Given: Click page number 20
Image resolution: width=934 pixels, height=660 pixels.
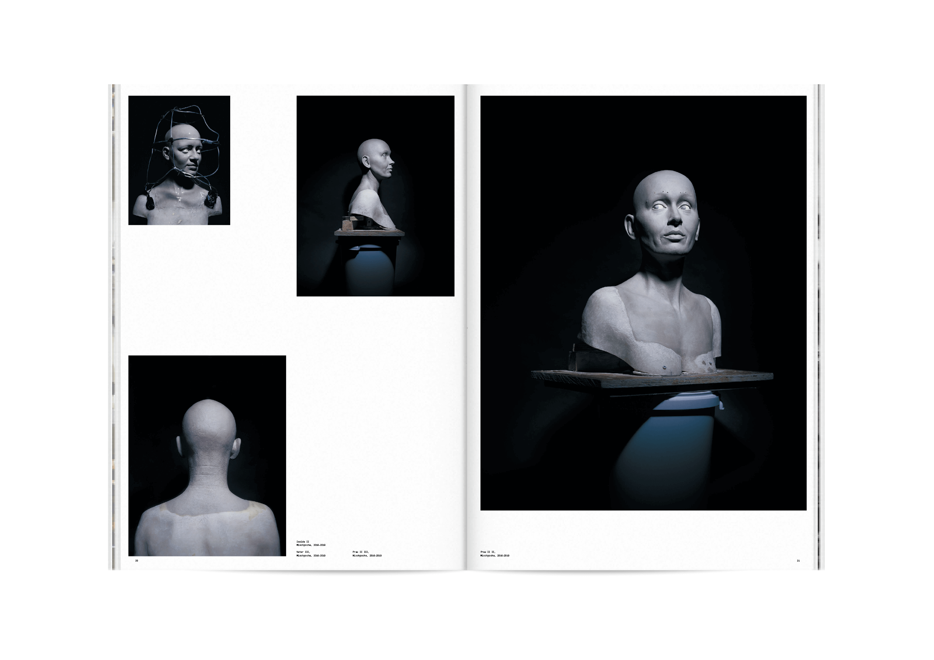Looking at the screenshot, I should [137, 561].
